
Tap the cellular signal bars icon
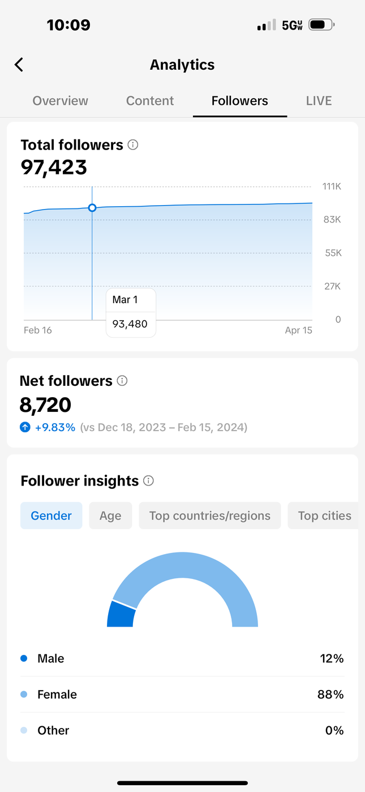coord(266,25)
